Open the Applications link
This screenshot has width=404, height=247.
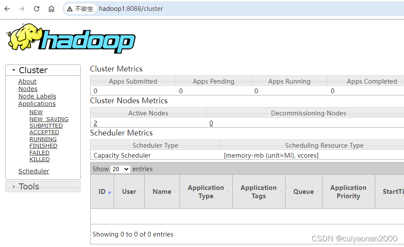pos(37,104)
